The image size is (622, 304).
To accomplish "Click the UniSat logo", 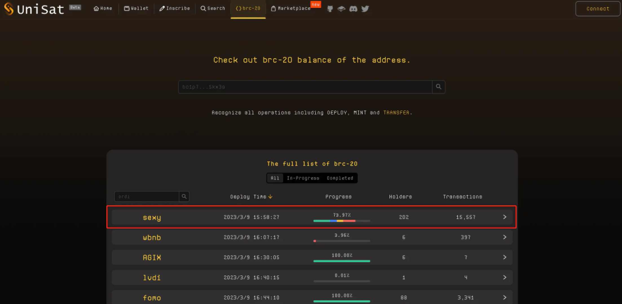I will 34,8.
